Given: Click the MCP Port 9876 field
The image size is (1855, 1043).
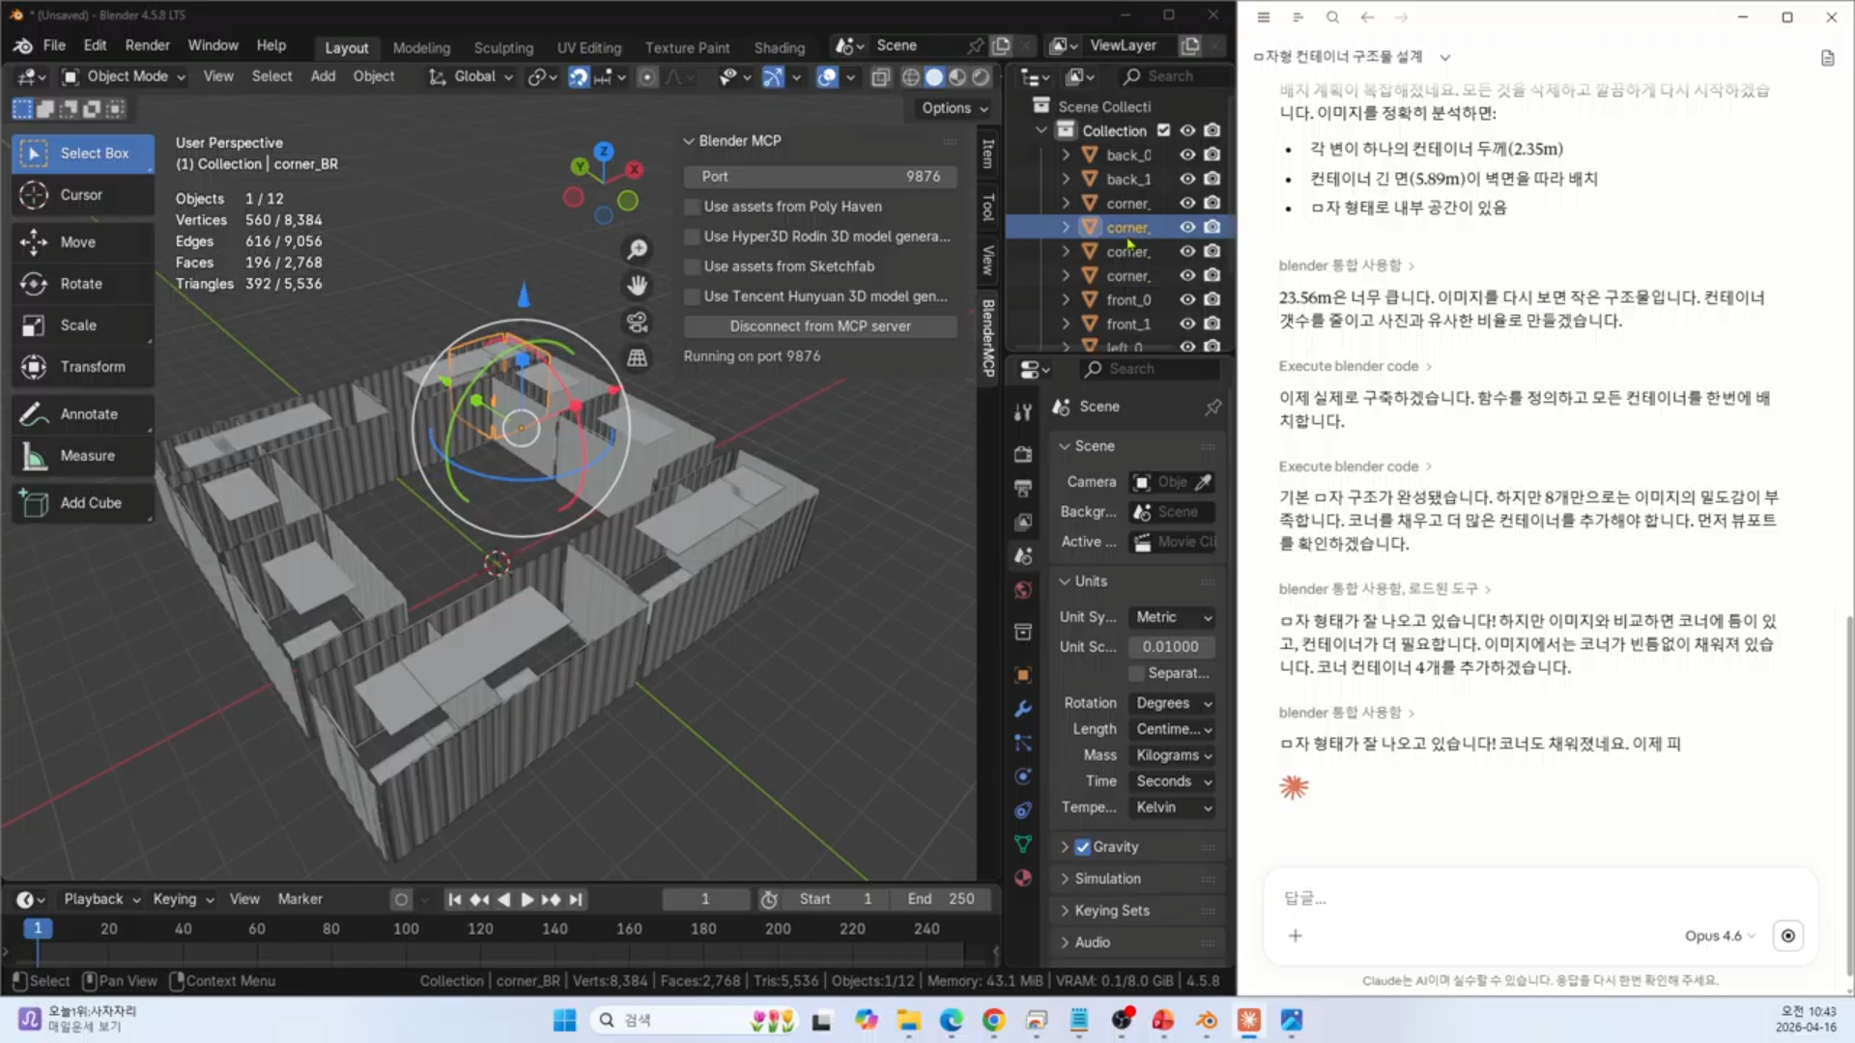Looking at the screenshot, I should coord(820,177).
